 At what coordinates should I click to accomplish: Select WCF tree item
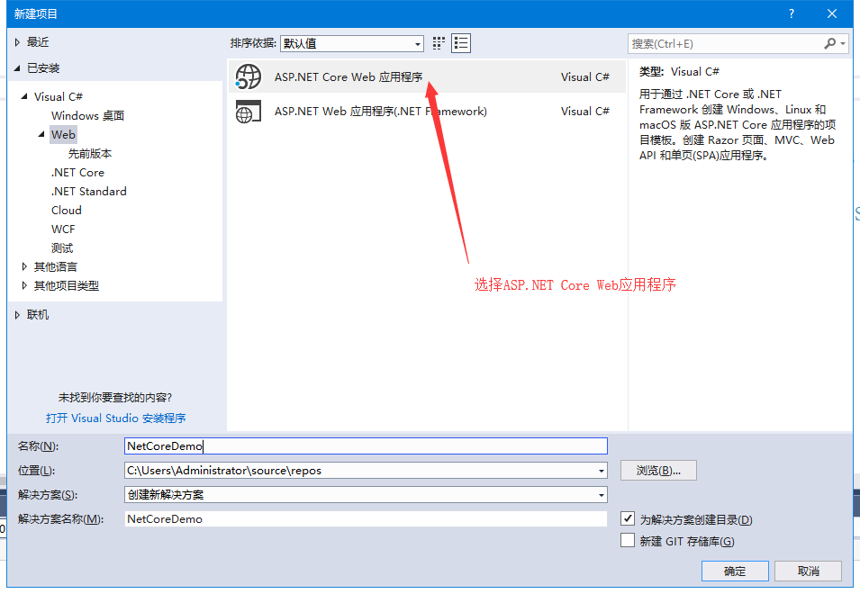coord(63,229)
